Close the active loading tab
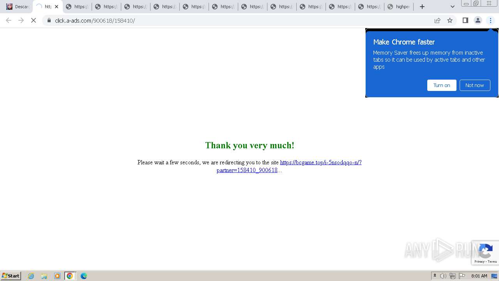The width and height of the screenshot is (499, 281). click(x=57, y=7)
